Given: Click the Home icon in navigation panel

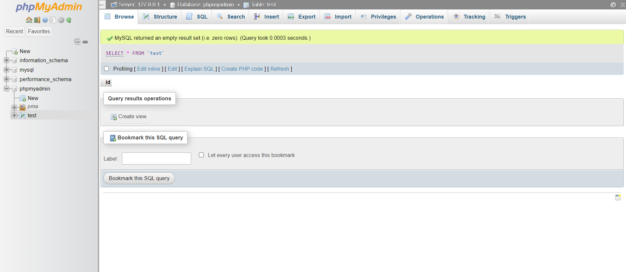Looking at the screenshot, I should click(x=29, y=20).
